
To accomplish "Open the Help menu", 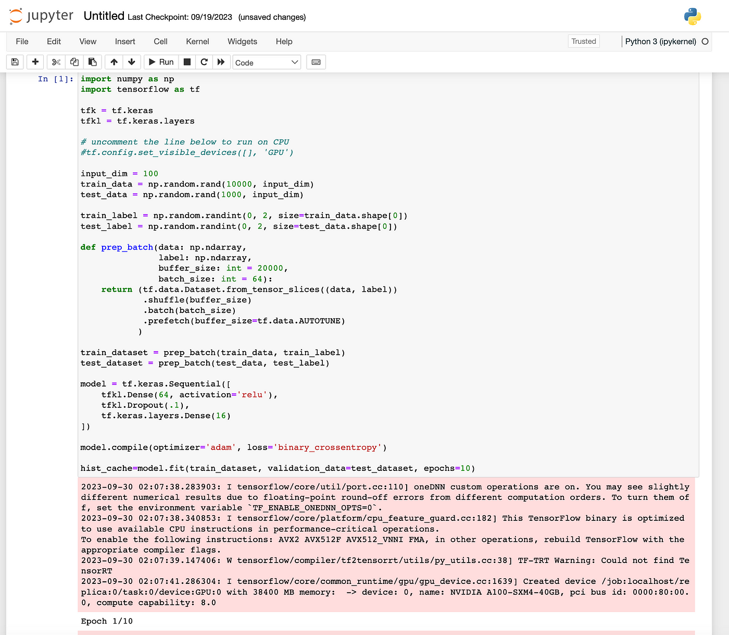I will coord(284,42).
